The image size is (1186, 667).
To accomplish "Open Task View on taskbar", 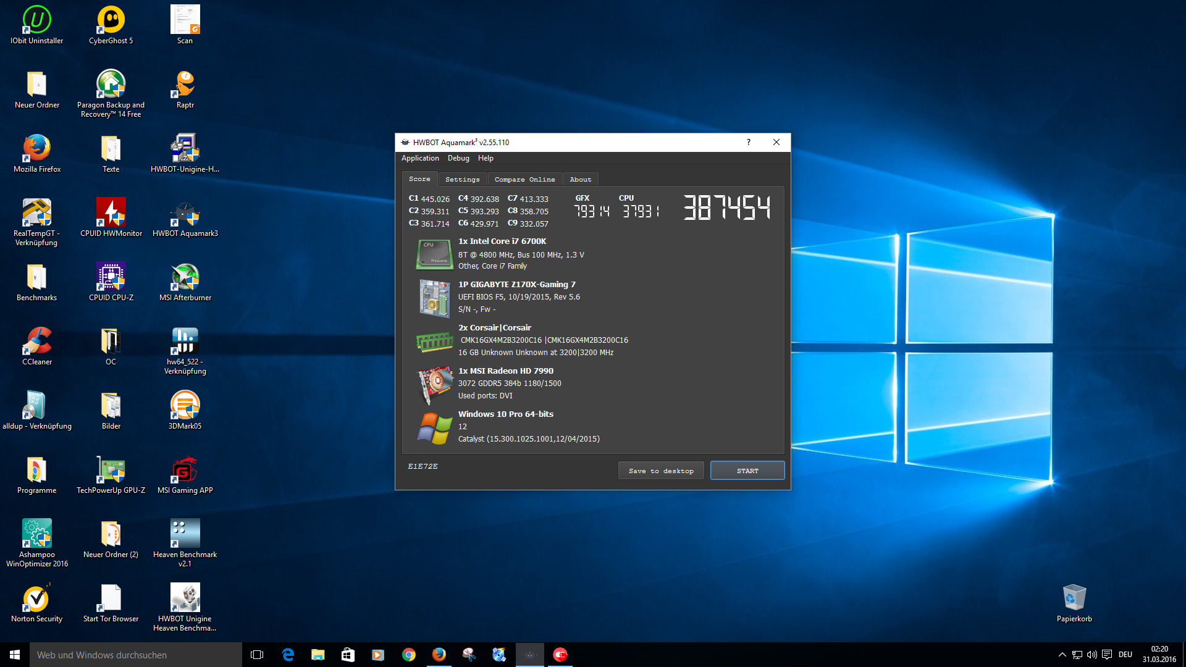I will (x=257, y=655).
